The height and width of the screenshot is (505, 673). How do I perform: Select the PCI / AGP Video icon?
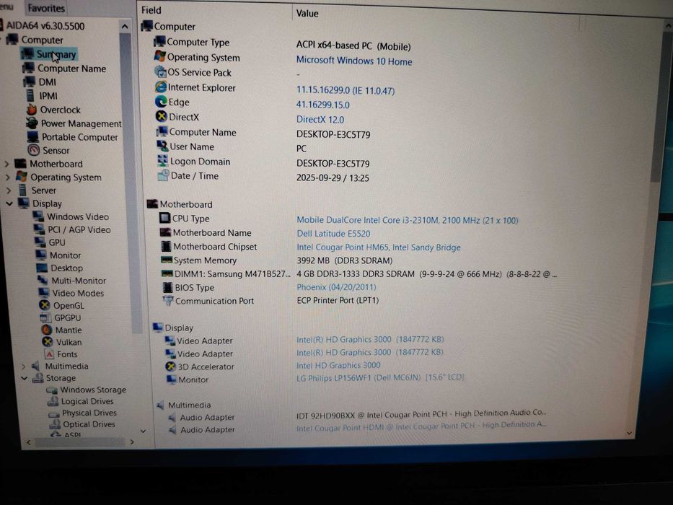click(40, 229)
